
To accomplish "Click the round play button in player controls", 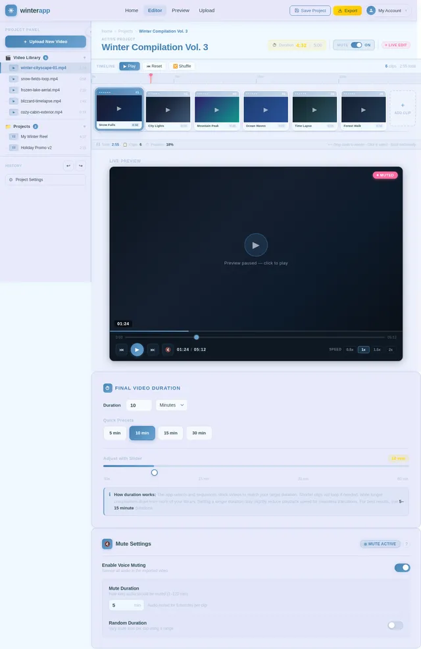I will click(x=137, y=350).
